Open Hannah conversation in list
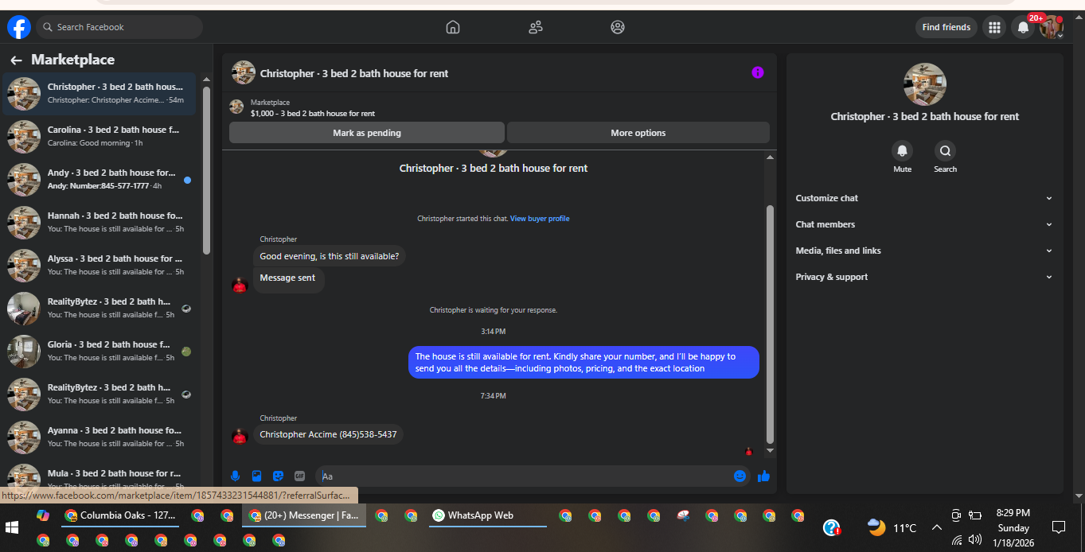1085x552 pixels. coord(100,223)
